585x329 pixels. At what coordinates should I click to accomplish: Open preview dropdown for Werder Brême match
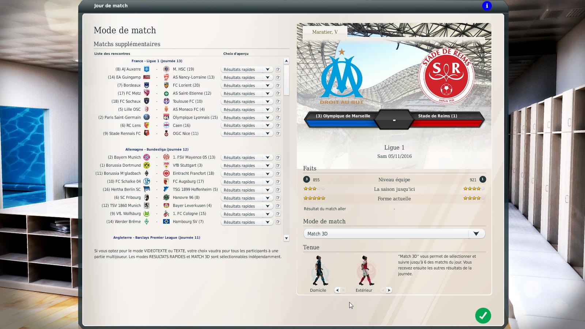(x=247, y=222)
